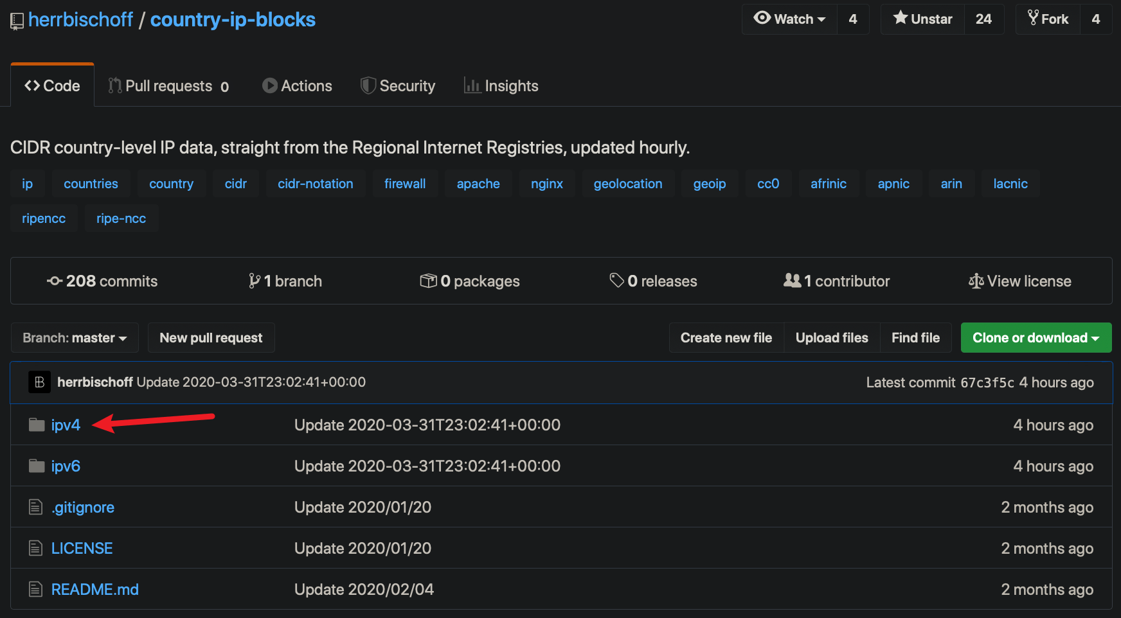Click Create new file button
Screen dimensions: 1121x618
coord(726,338)
